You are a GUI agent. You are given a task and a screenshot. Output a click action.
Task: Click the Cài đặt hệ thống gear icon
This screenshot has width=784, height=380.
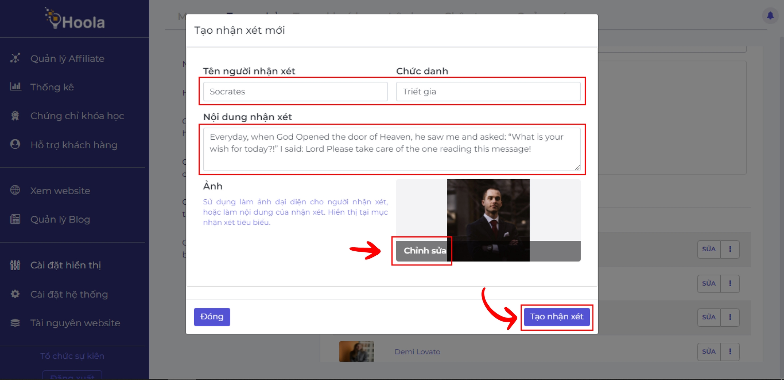(15, 294)
